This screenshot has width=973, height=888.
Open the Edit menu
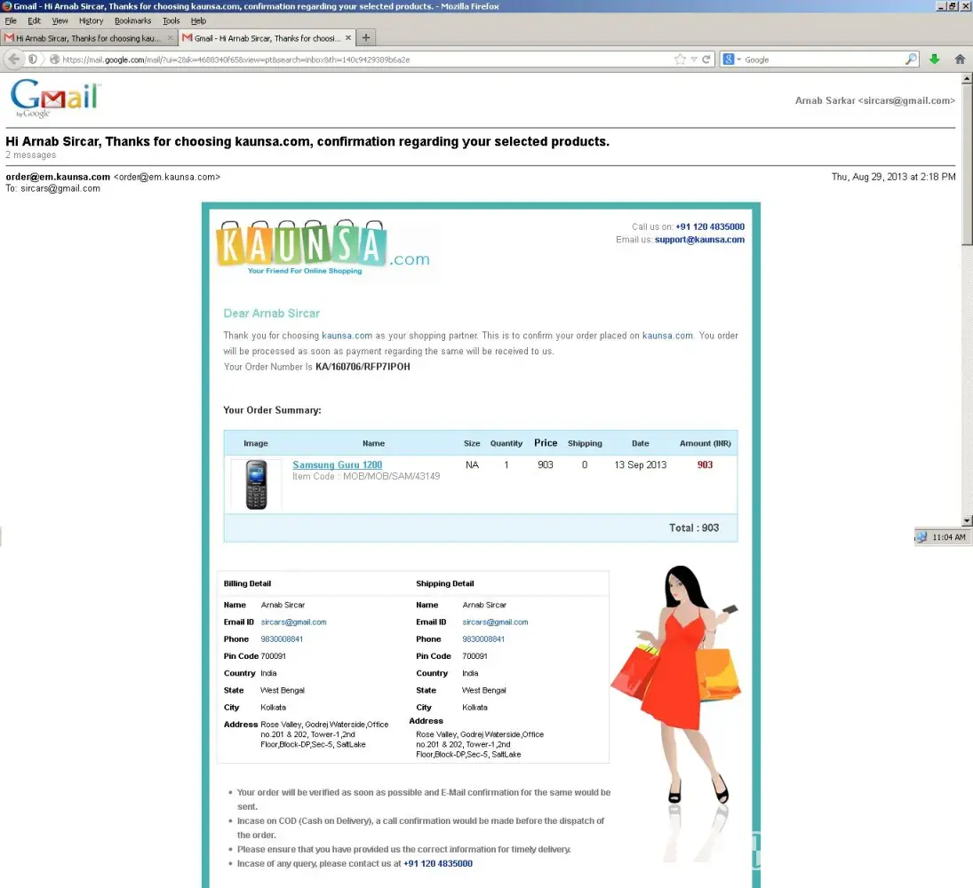34,20
